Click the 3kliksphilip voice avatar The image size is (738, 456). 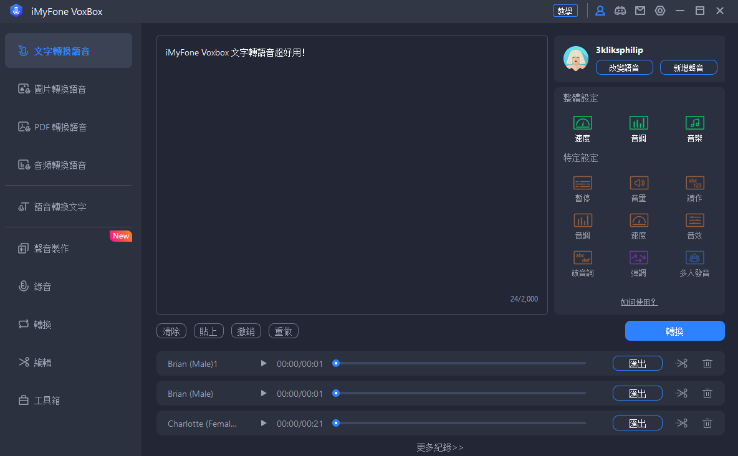[x=575, y=59]
